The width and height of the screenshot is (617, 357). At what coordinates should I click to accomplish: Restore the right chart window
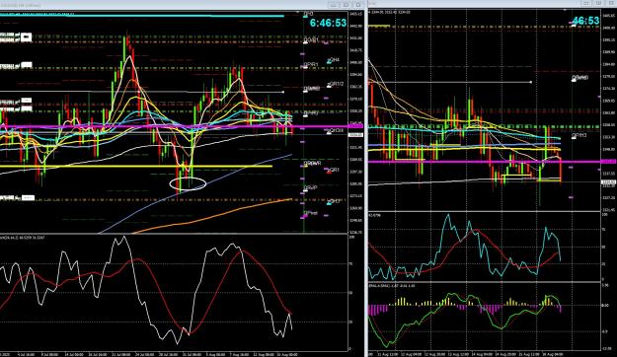pos(598,3)
